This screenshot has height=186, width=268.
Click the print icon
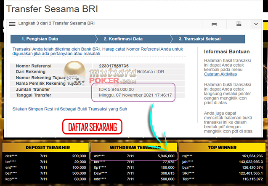click(x=214, y=24)
